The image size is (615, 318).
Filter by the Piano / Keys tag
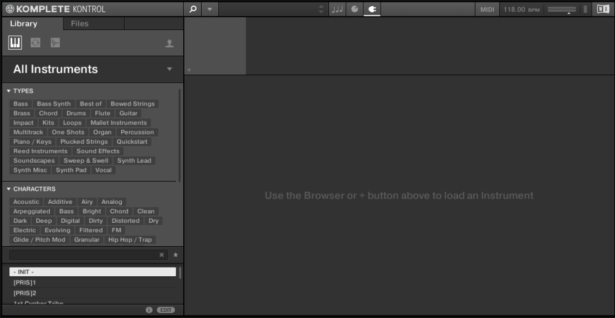[x=32, y=141]
